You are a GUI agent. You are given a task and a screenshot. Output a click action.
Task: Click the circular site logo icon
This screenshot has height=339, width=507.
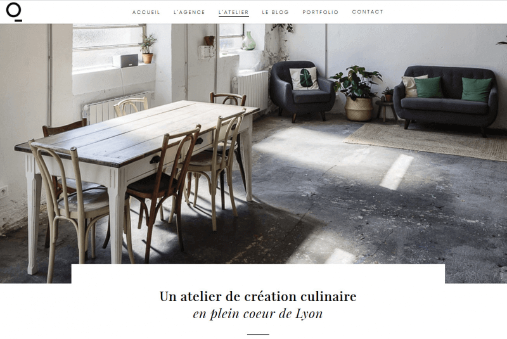14,12
